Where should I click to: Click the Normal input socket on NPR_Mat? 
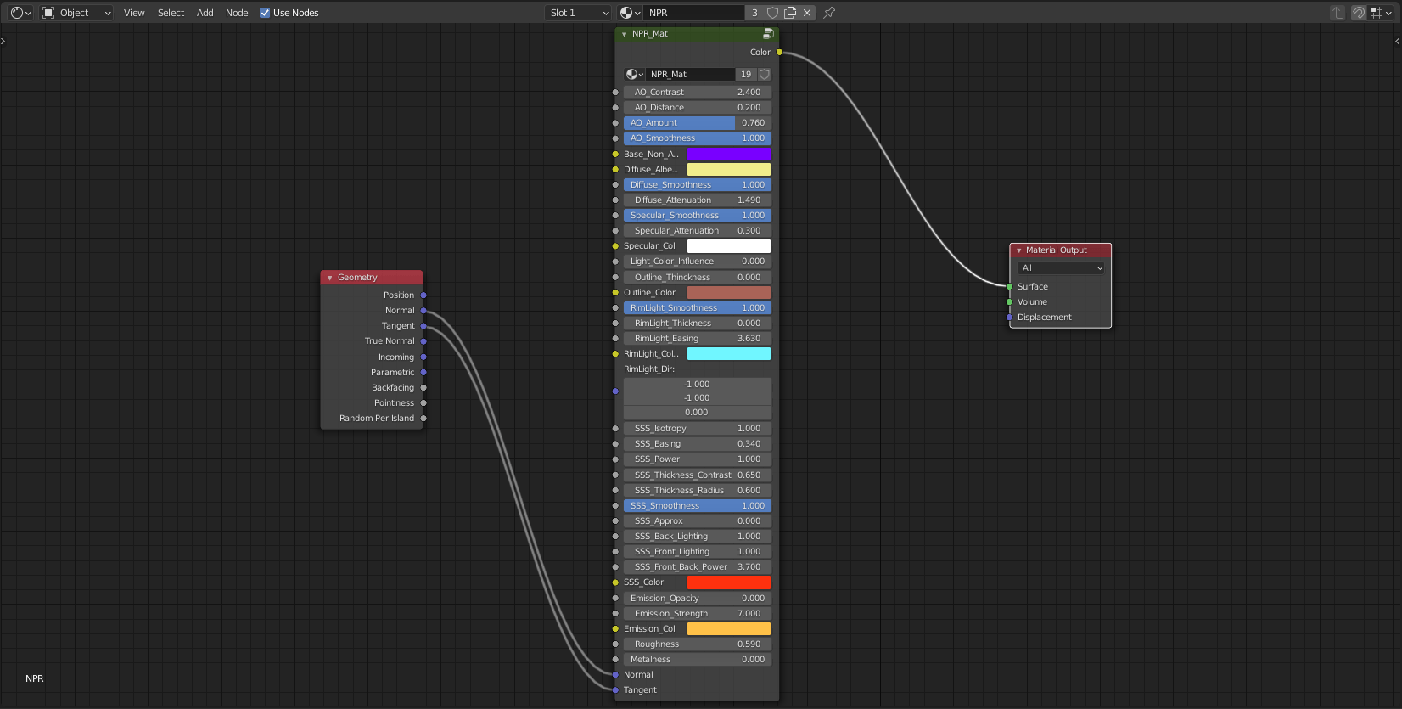(x=615, y=675)
